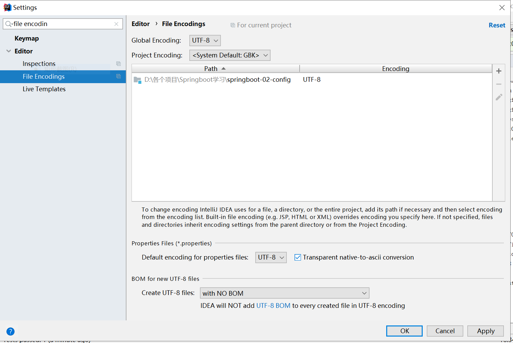The width and height of the screenshot is (513, 343).
Task: Click the Reset link
Action: pos(497,25)
